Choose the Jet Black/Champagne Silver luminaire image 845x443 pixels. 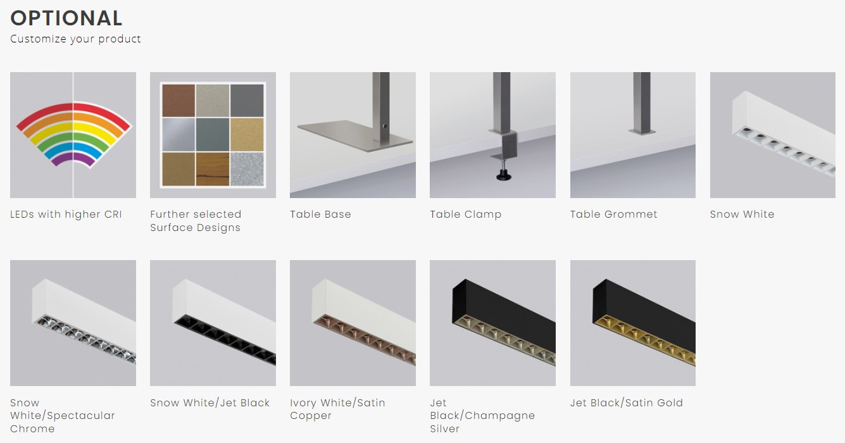point(492,323)
